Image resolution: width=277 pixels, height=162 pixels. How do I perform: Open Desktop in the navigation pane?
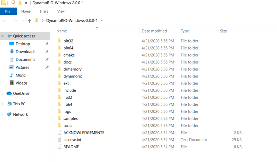pyautogui.click(x=23, y=44)
